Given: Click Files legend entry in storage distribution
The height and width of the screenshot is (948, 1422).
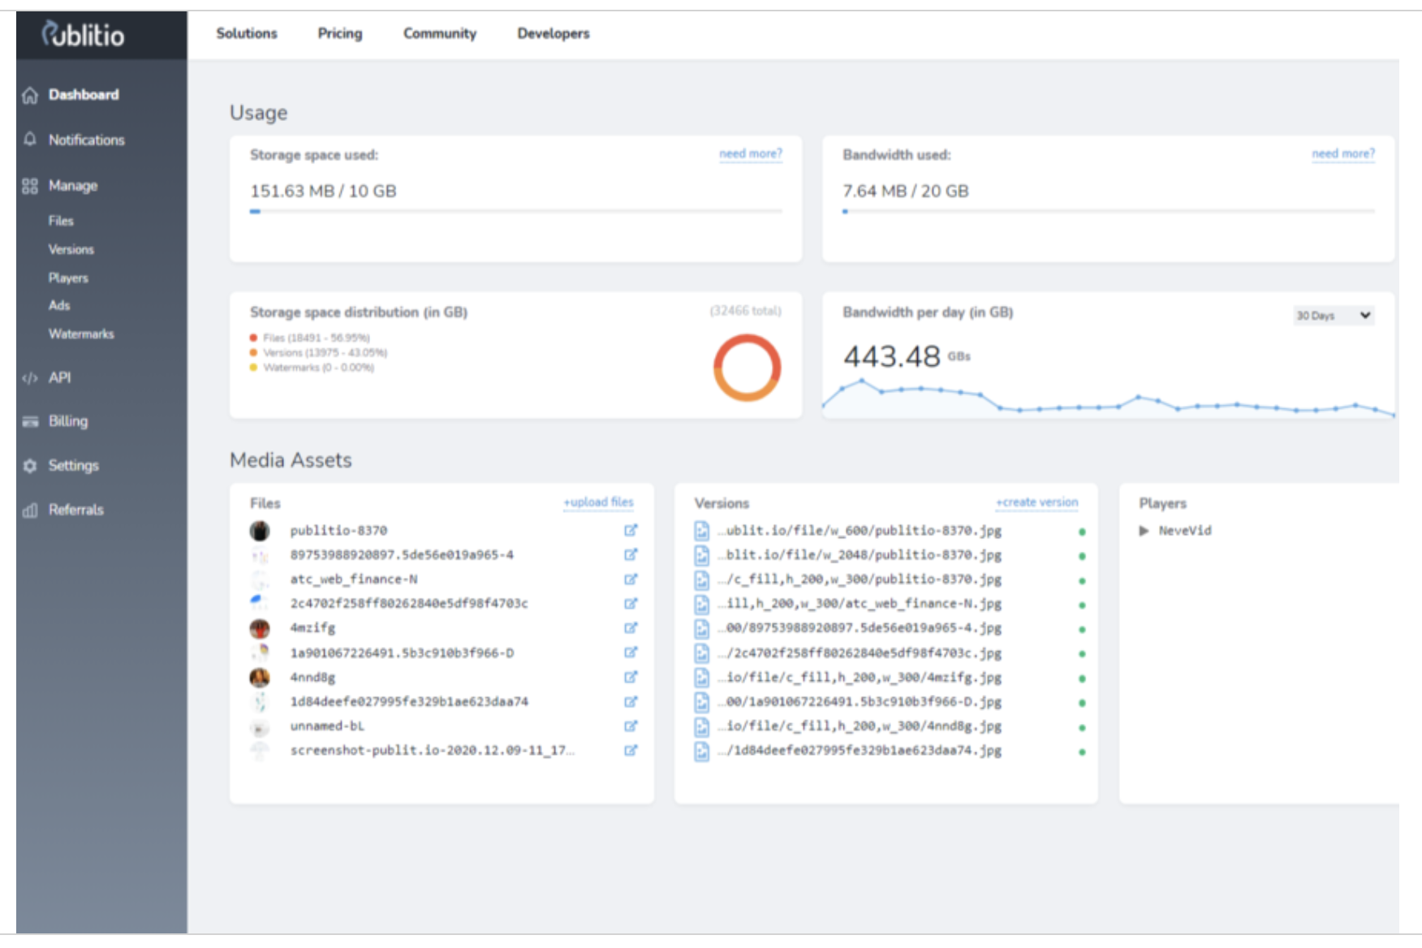Looking at the screenshot, I should (x=310, y=338).
